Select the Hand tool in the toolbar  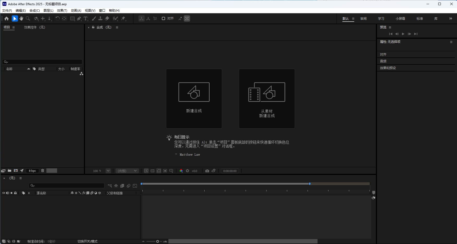[x=21, y=18]
